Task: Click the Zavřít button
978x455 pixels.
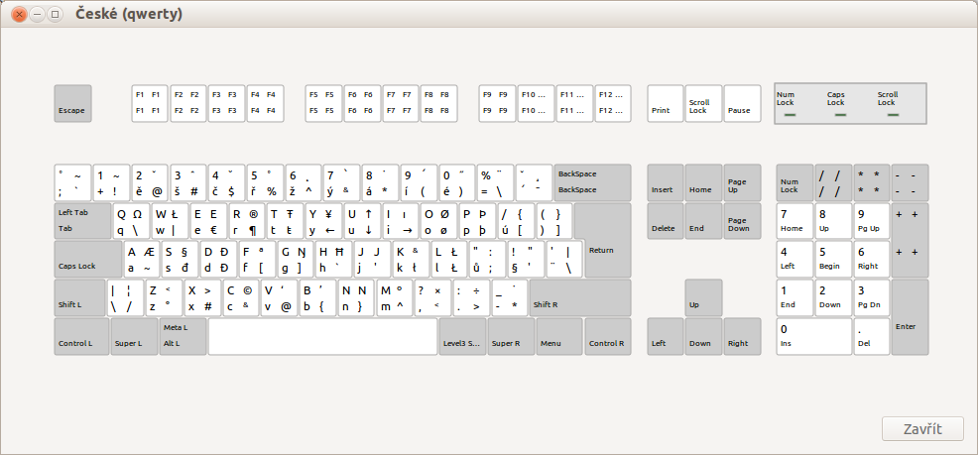Action: tap(922, 429)
